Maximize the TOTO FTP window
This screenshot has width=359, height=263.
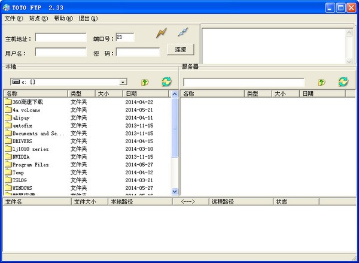340,8
